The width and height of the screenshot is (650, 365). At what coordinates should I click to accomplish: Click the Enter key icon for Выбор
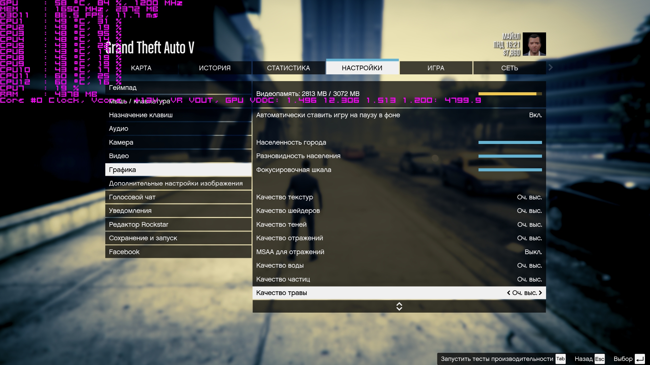click(x=640, y=359)
